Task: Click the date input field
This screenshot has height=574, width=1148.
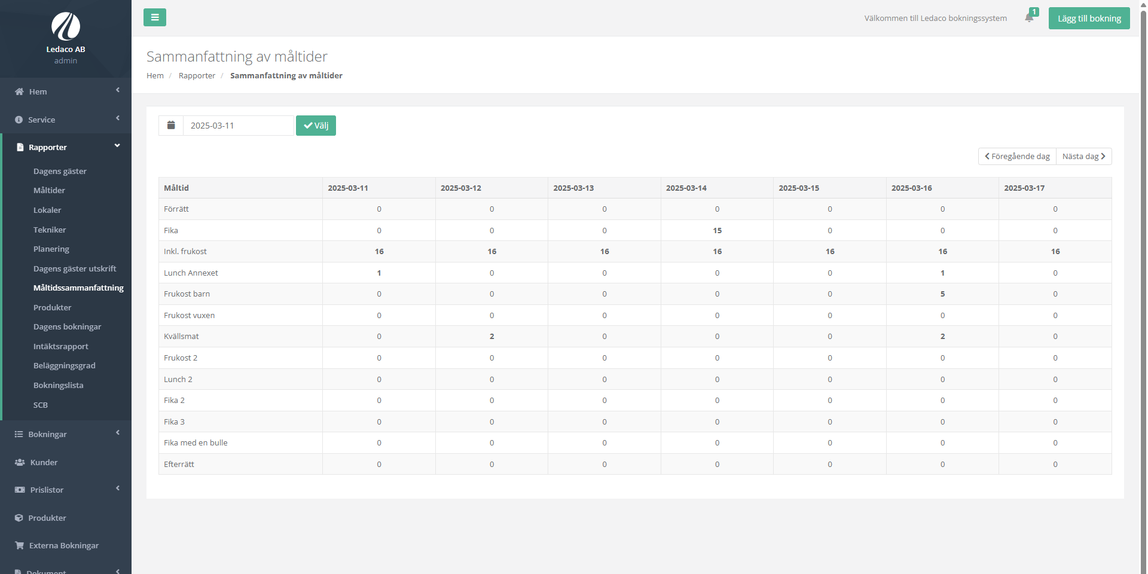Action: point(238,126)
